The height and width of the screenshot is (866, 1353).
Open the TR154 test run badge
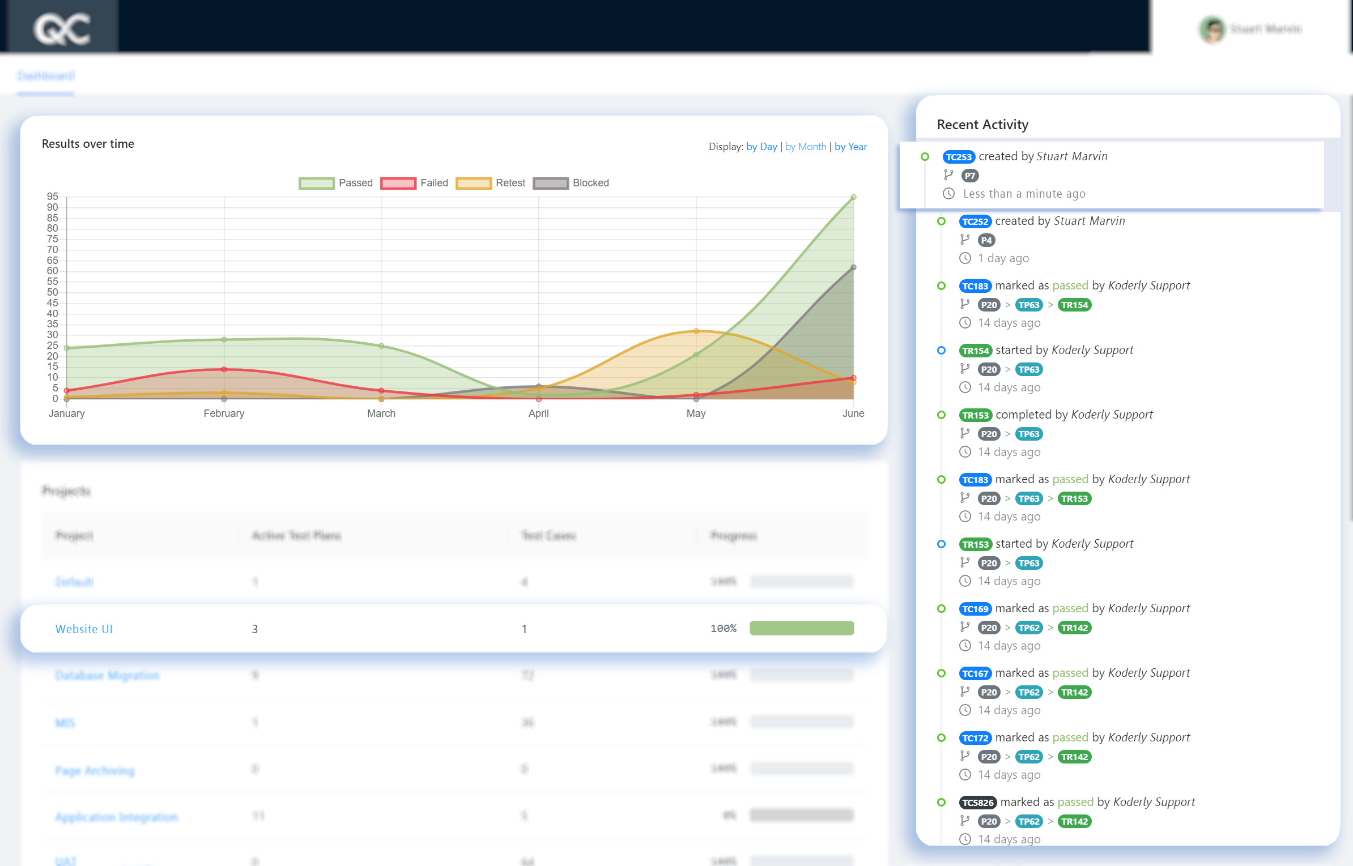(x=976, y=350)
